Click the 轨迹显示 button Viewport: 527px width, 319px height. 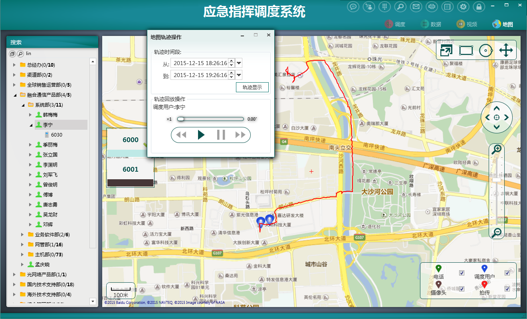[252, 87]
